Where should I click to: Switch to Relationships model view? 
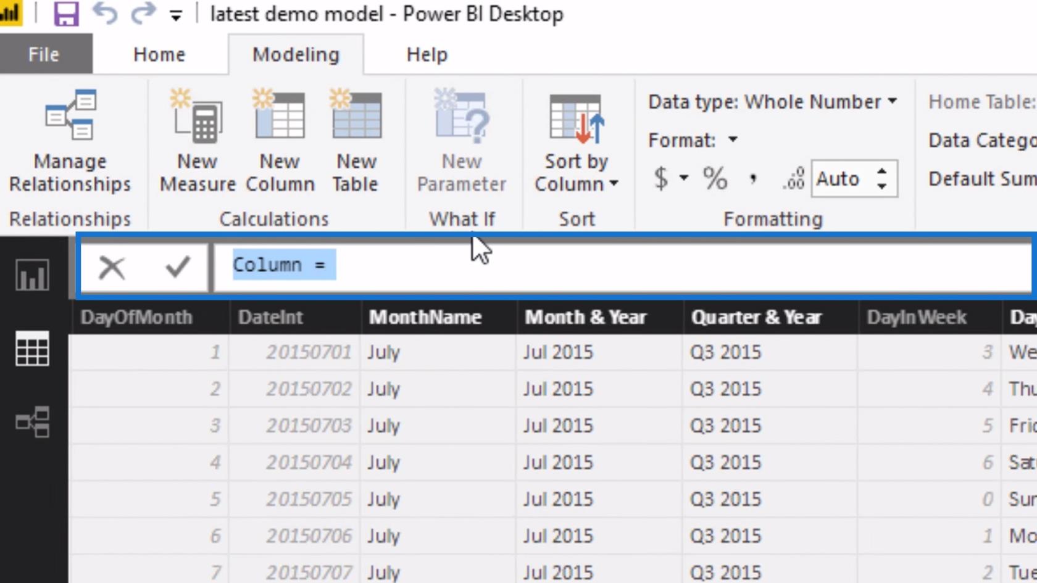tap(32, 422)
